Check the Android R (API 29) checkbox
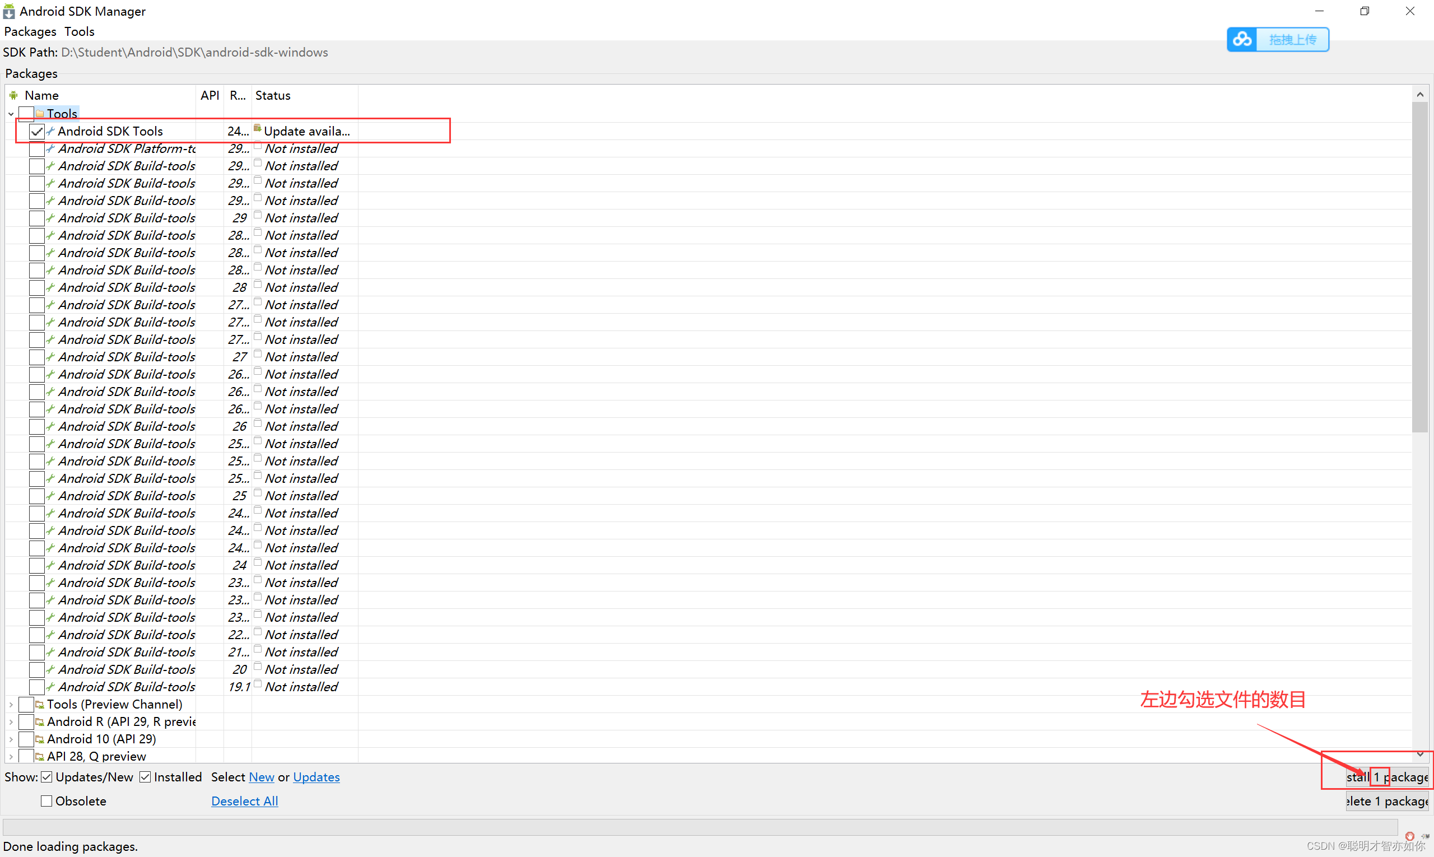This screenshot has height=857, width=1434. pos(26,722)
